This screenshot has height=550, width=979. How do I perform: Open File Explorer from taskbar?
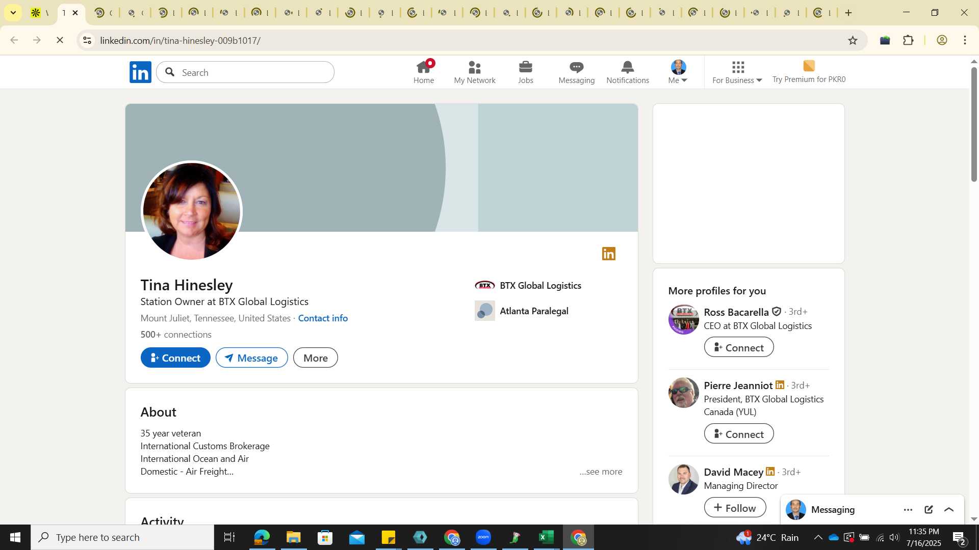click(x=293, y=537)
